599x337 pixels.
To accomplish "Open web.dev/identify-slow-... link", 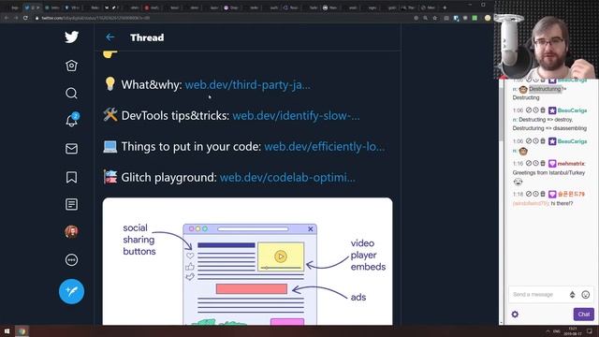I will coord(296,116).
